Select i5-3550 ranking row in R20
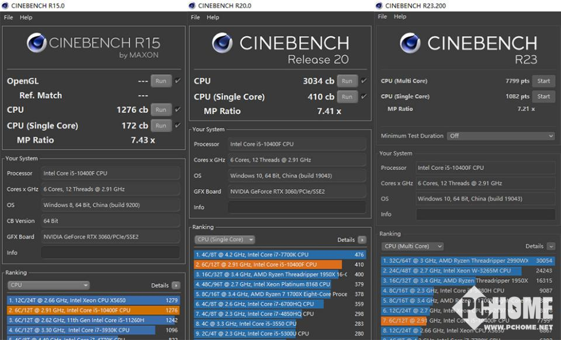Screen dimensions: 561x340 pos(279,324)
